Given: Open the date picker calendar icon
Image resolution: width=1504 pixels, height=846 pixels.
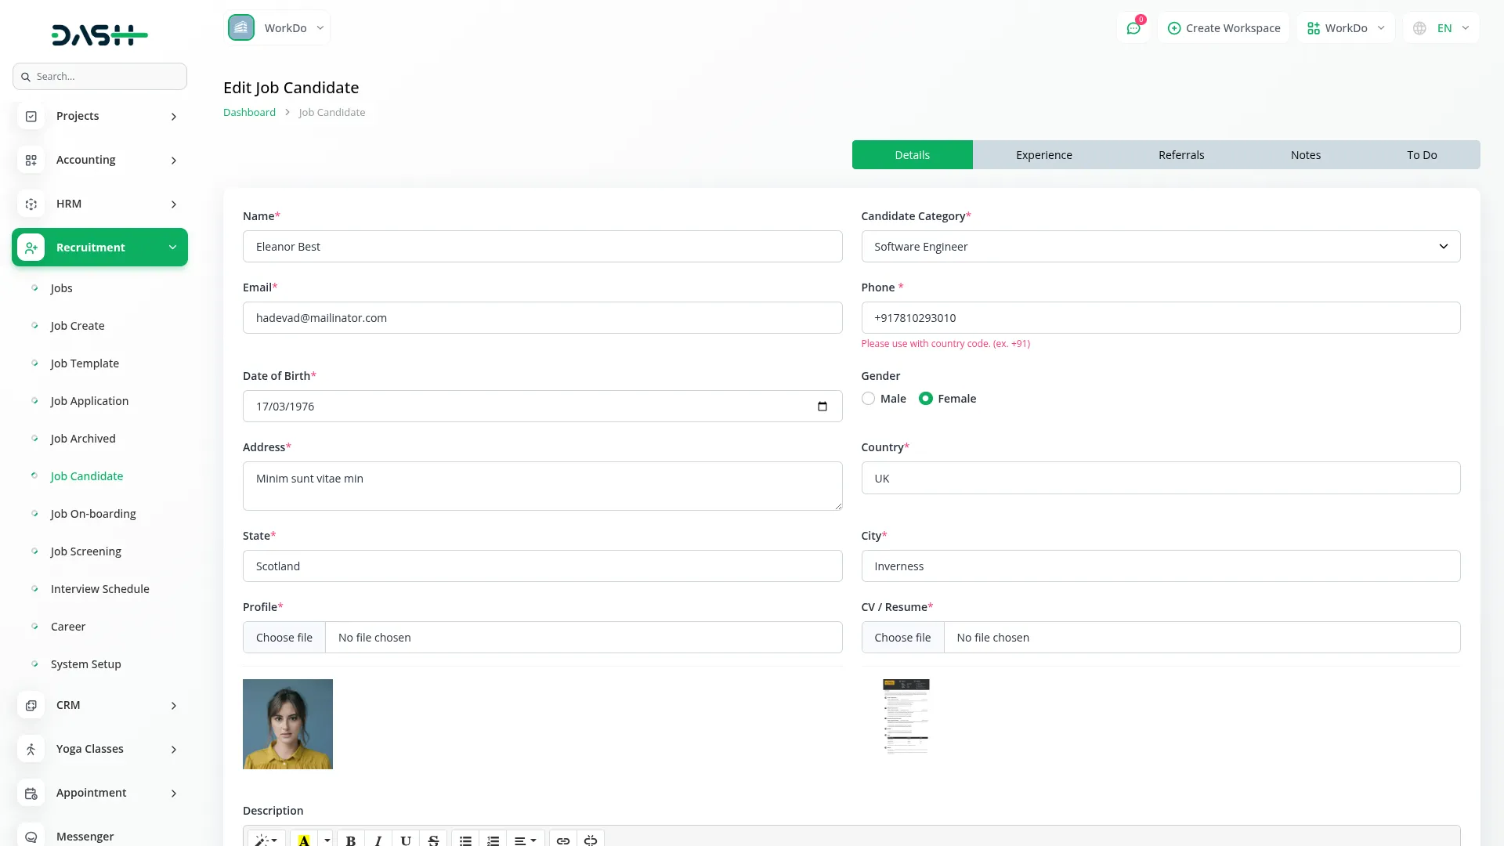Looking at the screenshot, I should tap(822, 406).
